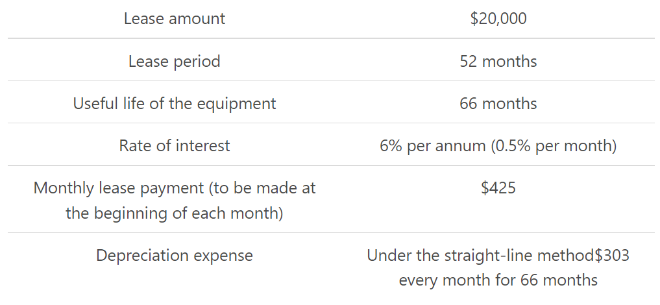Image resolution: width=660 pixels, height=305 pixels.
Task: Select the $20,000 lease amount value
Action: (498, 19)
